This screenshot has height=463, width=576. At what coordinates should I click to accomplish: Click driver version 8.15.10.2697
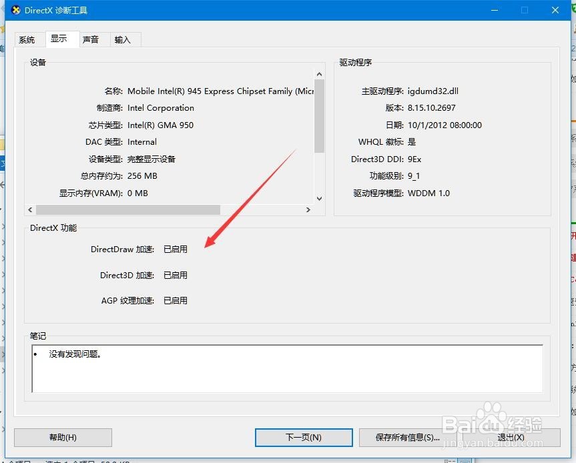point(432,108)
